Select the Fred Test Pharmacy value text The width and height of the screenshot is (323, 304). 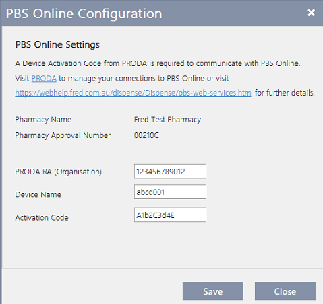click(x=167, y=120)
